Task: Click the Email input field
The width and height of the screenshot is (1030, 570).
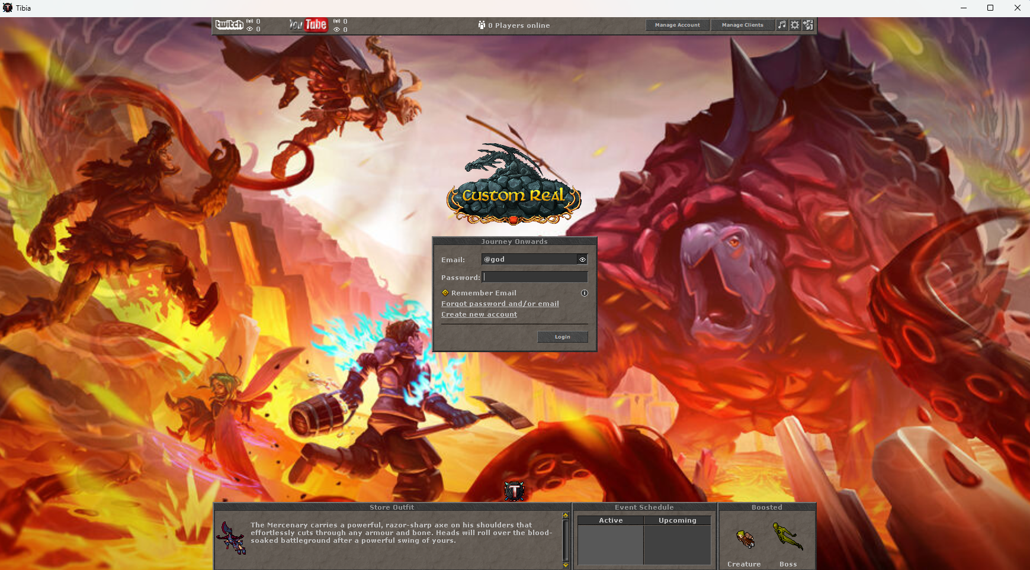Action: 530,259
